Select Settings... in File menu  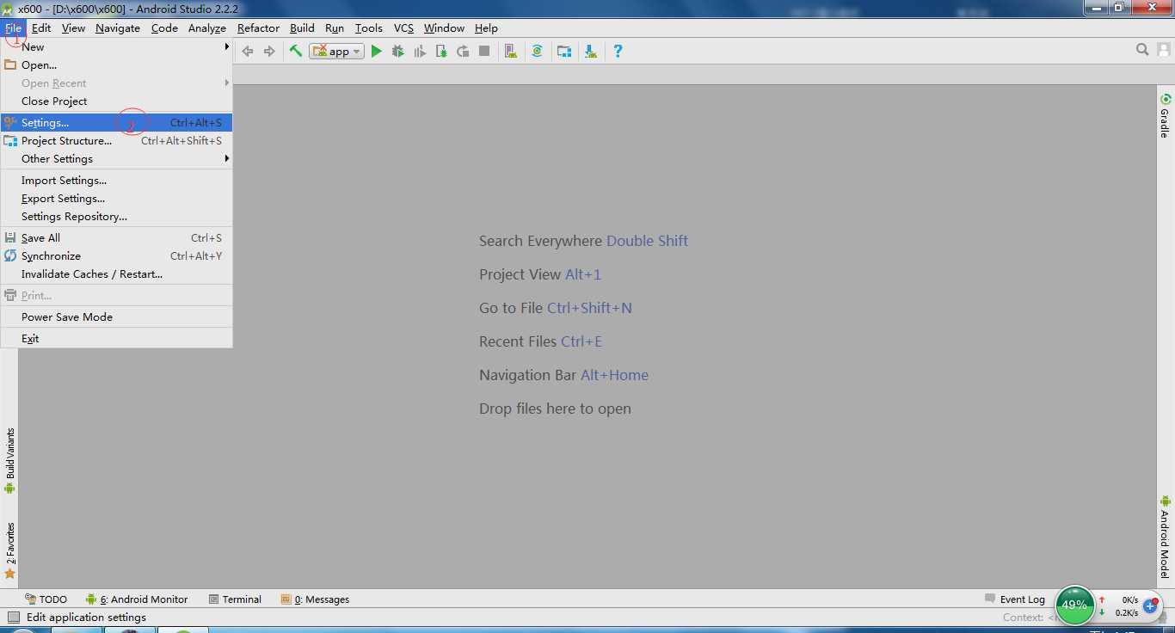click(116, 123)
